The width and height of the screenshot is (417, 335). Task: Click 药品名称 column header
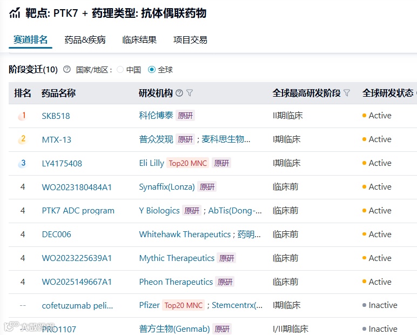(x=58, y=93)
